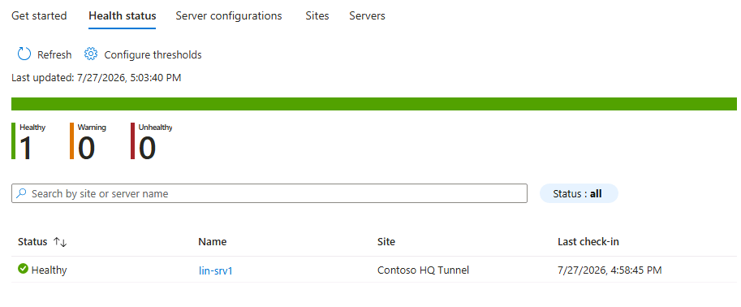Click the Status column header text

coord(32,242)
